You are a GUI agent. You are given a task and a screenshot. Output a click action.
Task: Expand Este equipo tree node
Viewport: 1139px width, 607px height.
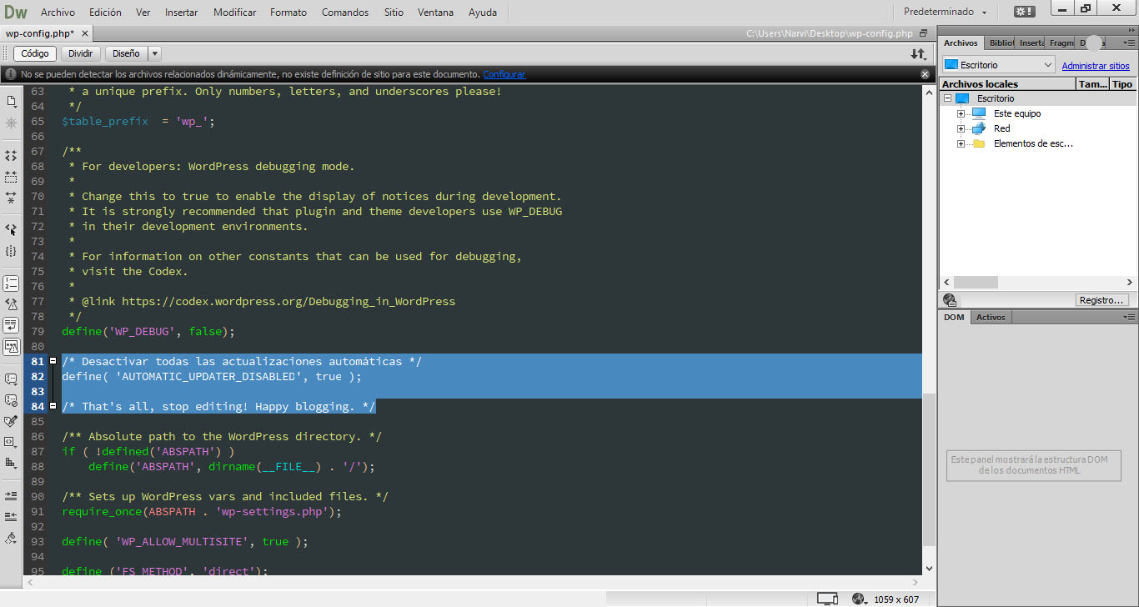pyautogui.click(x=961, y=113)
